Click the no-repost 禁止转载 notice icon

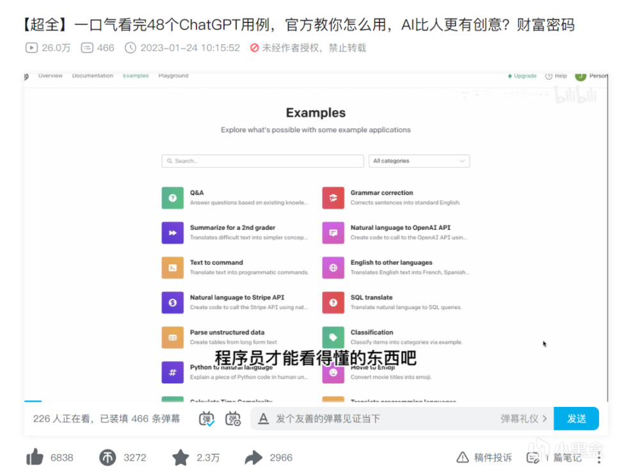[254, 47]
